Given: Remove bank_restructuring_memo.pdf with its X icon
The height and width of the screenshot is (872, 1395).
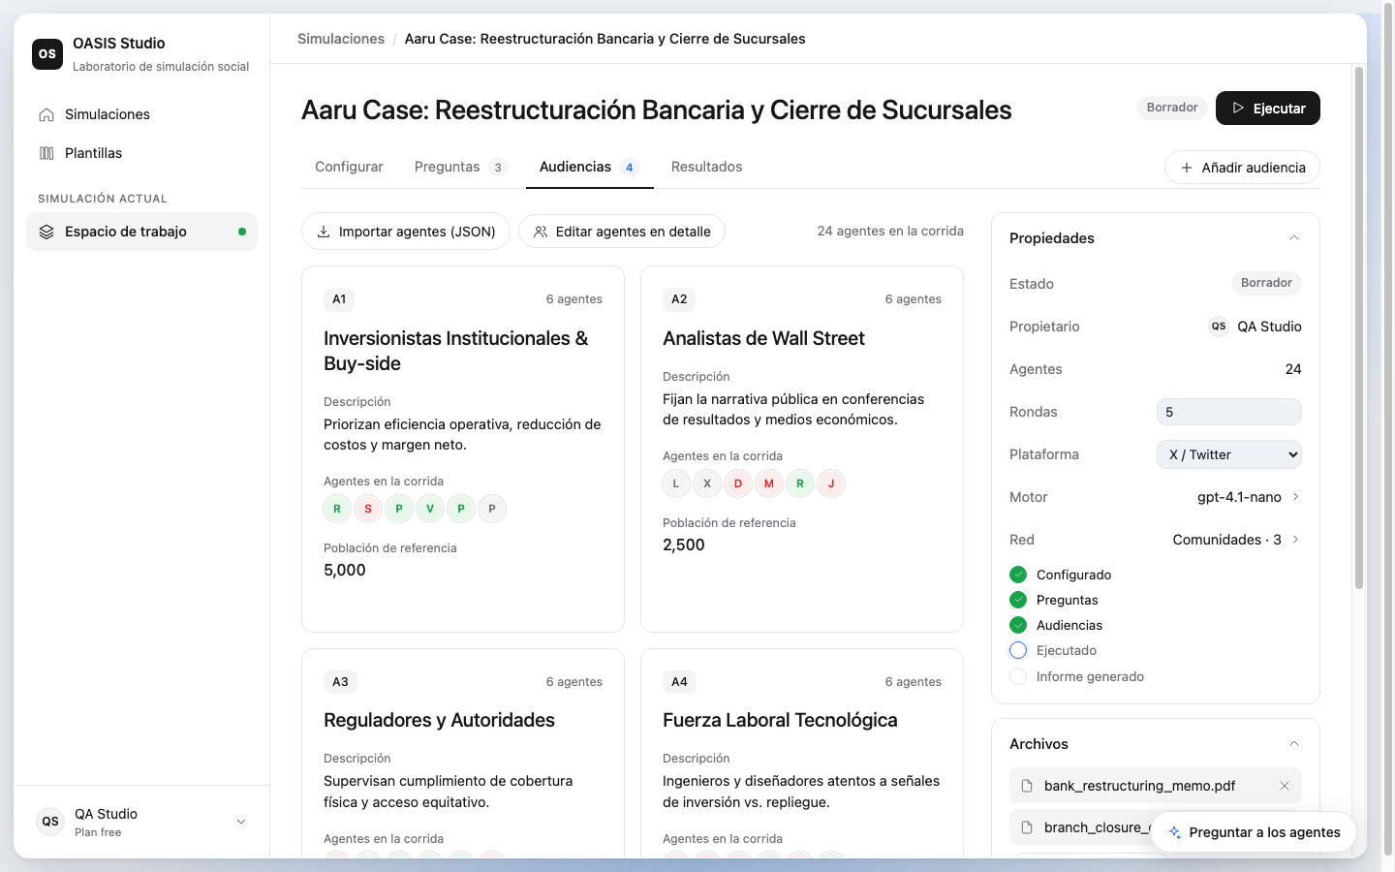Looking at the screenshot, I should click(x=1285, y=786).
